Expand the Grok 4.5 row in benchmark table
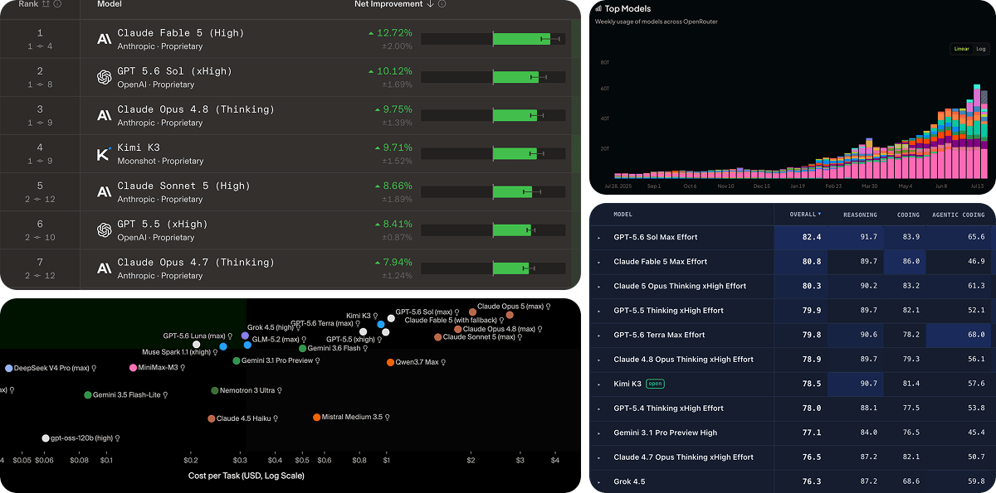The width and height of the screenshot is (996, 493). (598, 482)
